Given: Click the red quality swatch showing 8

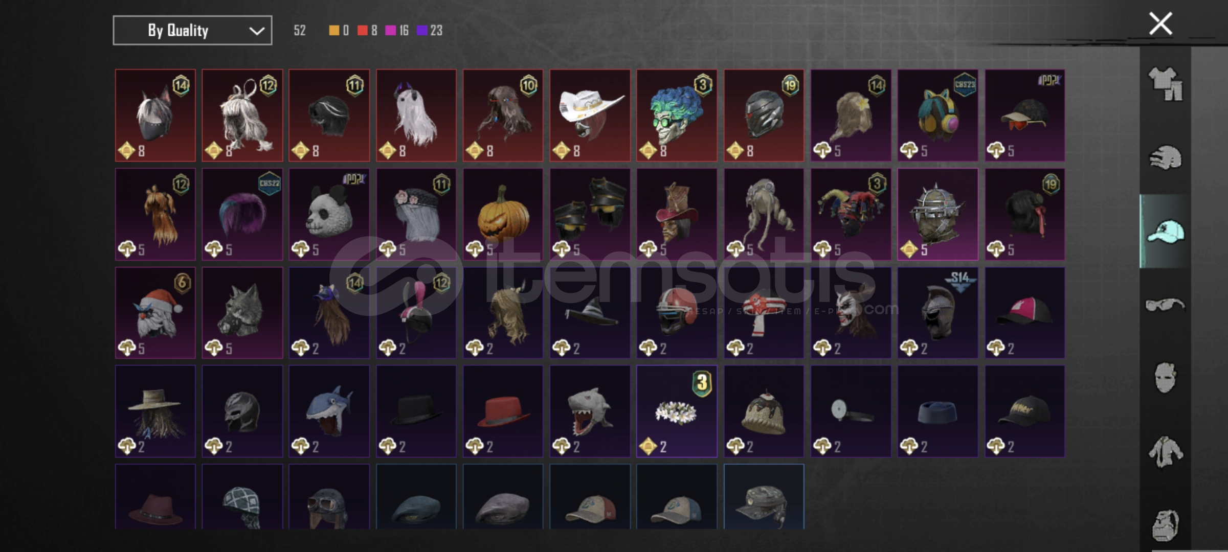Looking at the screenshot, I should (363, 31).
